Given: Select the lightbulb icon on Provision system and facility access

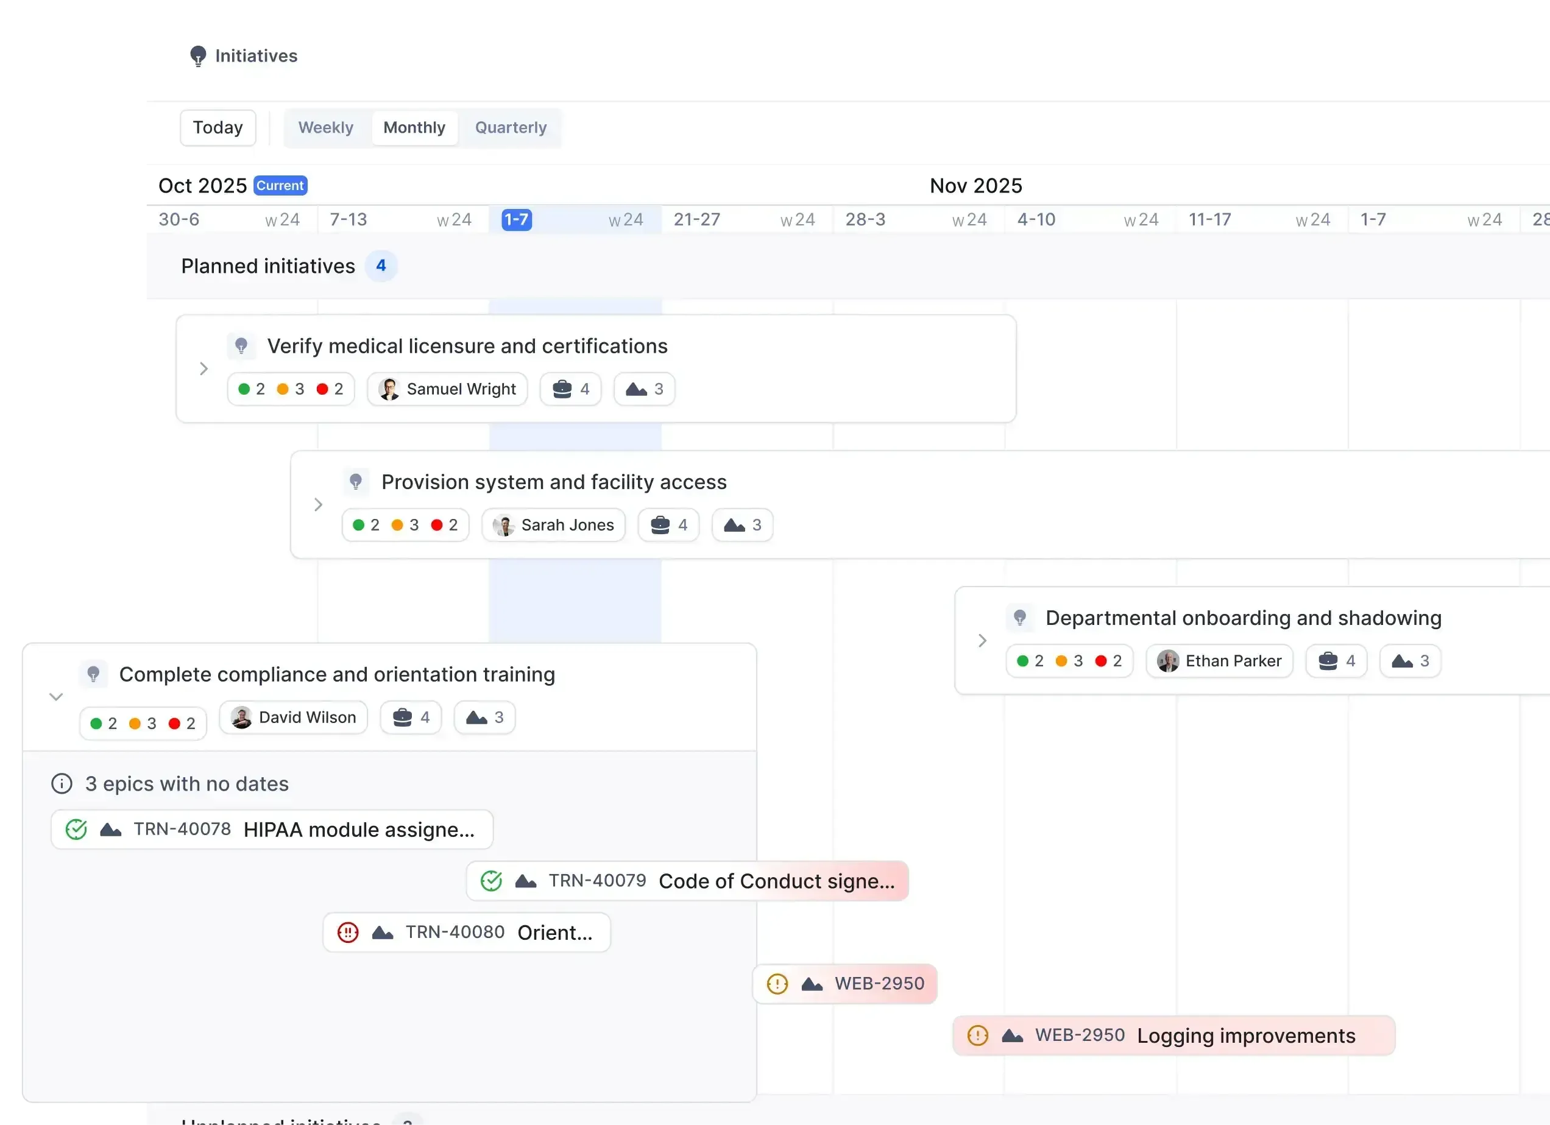Looking at the screenshot, I should 356,482.
